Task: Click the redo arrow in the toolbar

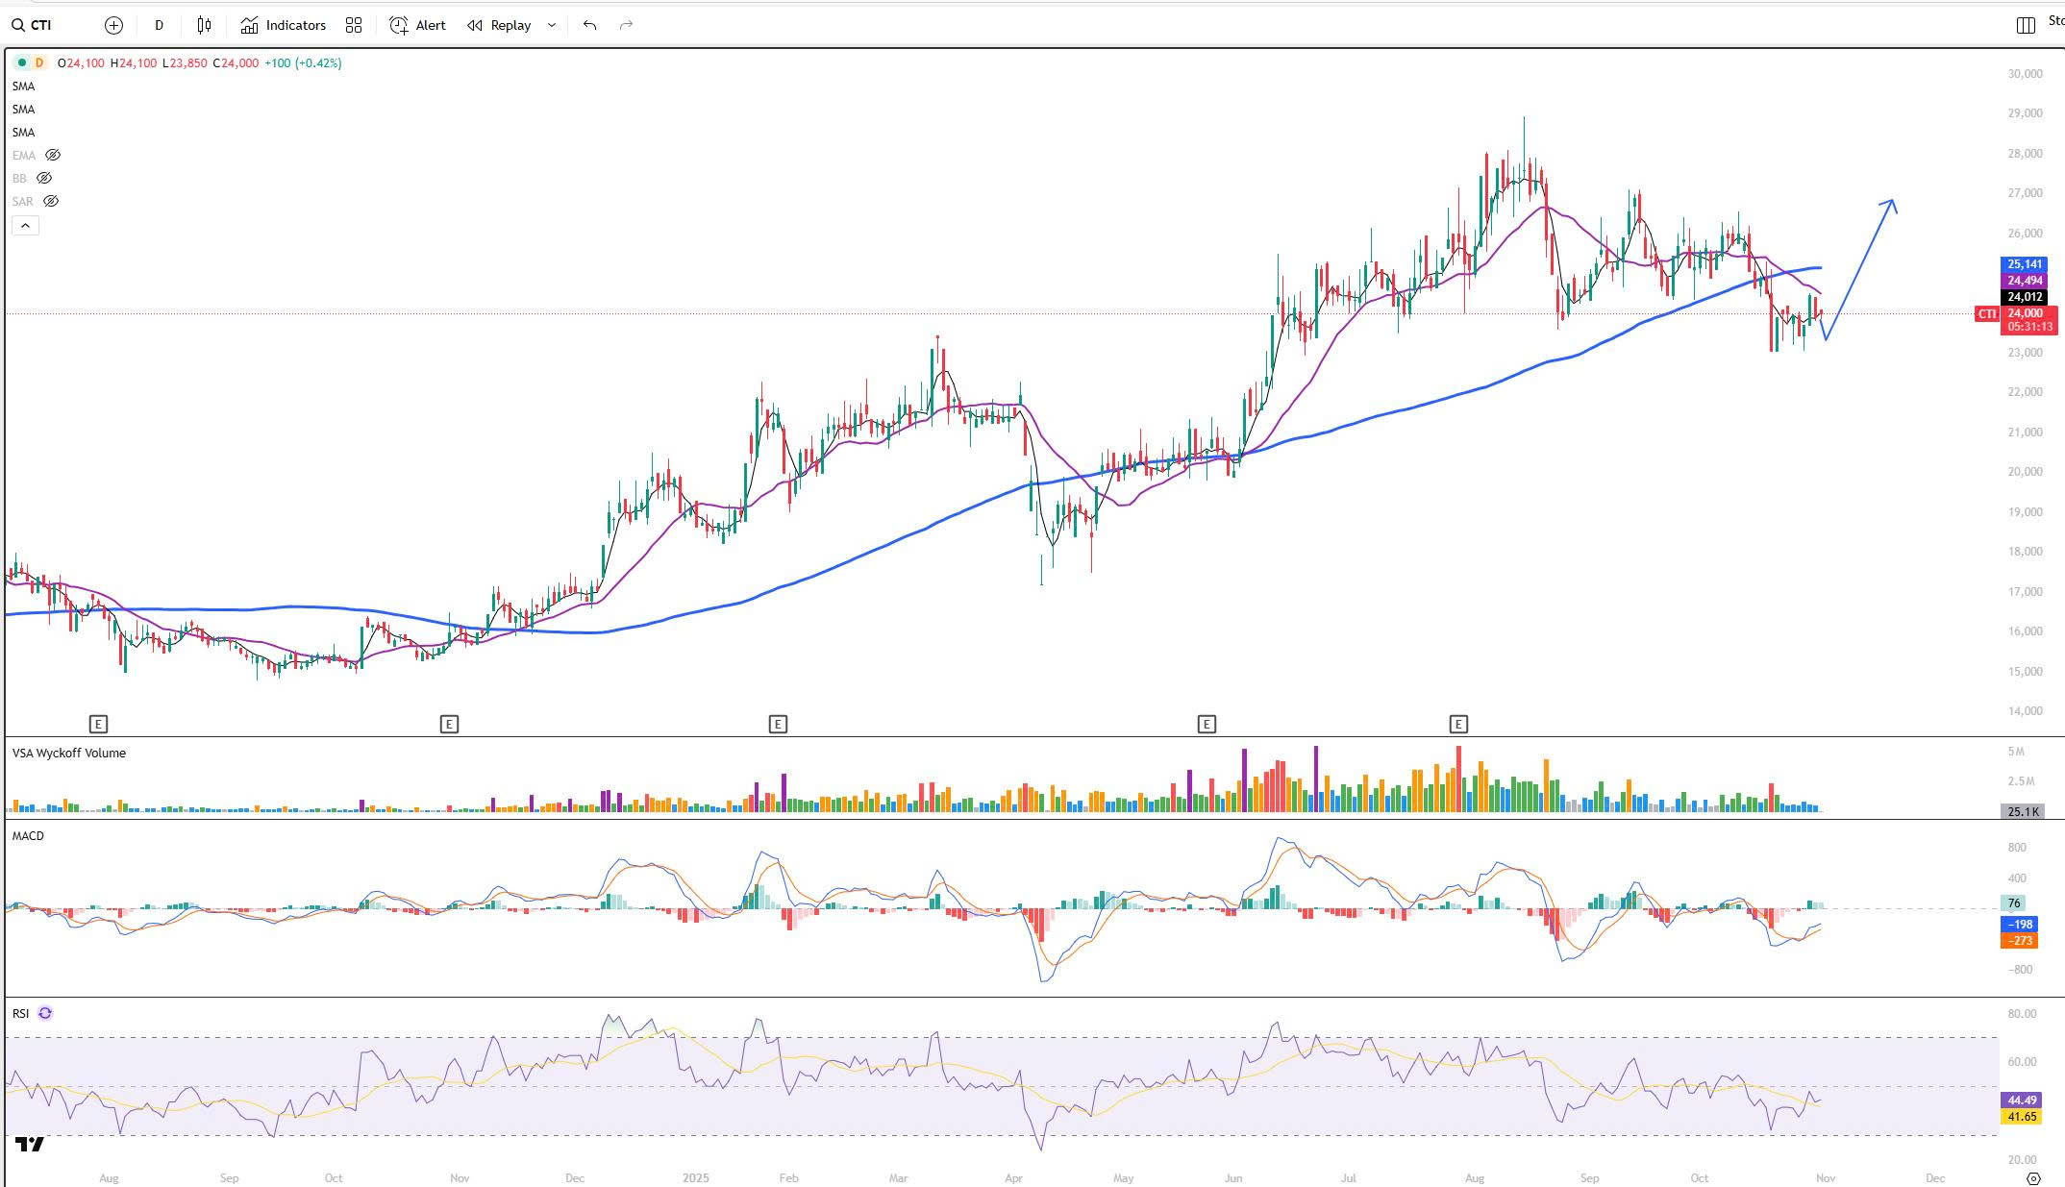Action: 626,26
